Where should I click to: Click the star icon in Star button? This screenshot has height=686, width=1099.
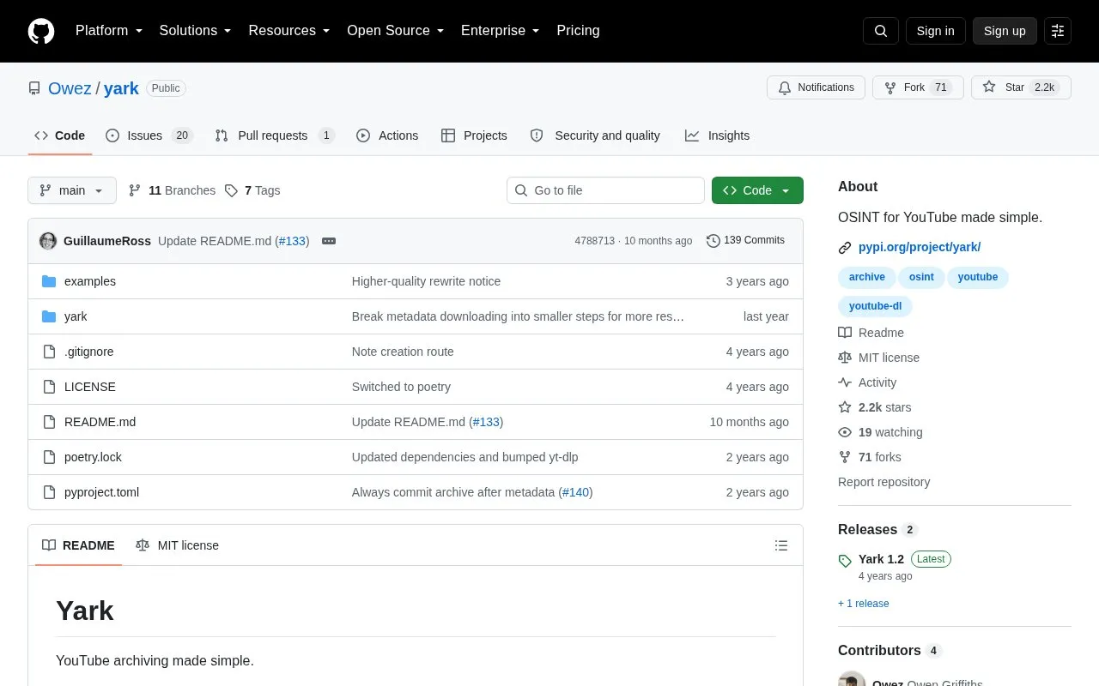(989, 87)
